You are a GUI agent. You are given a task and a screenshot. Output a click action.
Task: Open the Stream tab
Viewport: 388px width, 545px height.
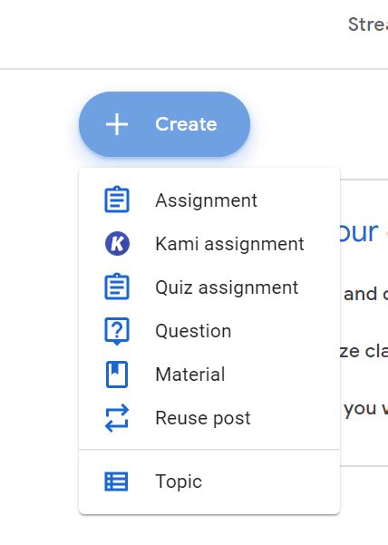point(368,24)
